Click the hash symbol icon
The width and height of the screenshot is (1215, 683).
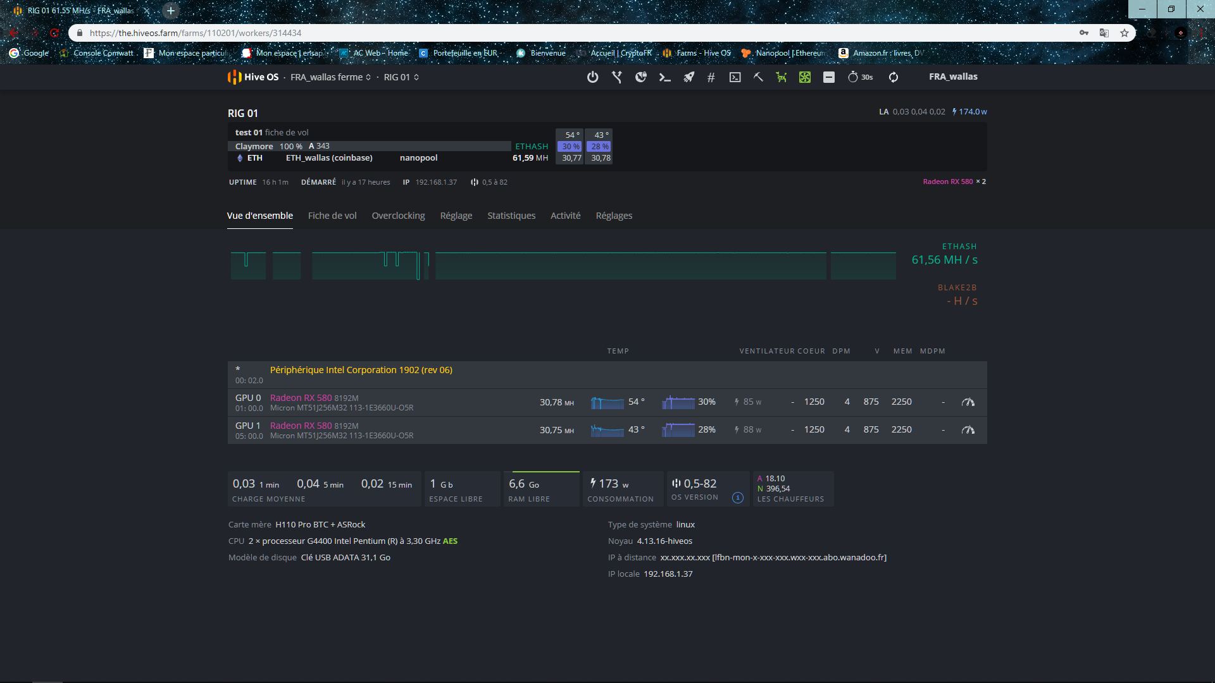click(711, 77)
